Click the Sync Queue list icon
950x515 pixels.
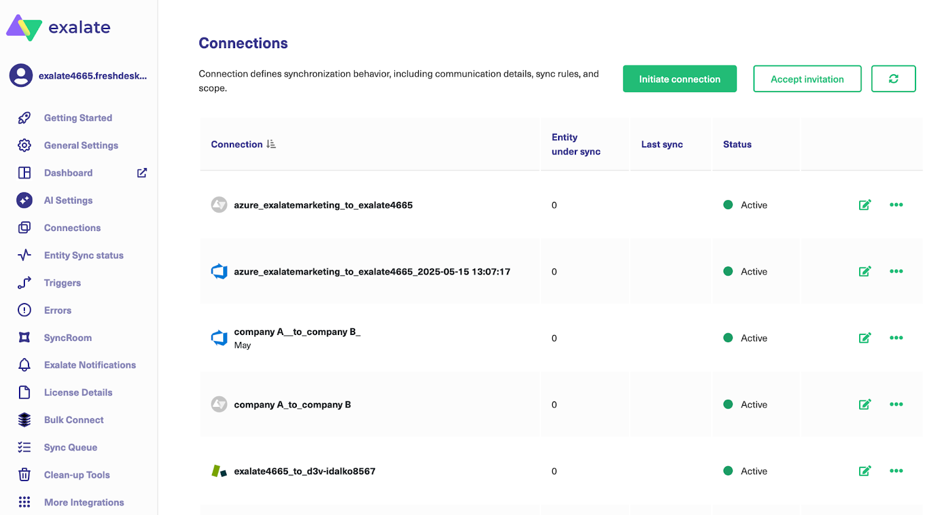click(x=24, y=447)
